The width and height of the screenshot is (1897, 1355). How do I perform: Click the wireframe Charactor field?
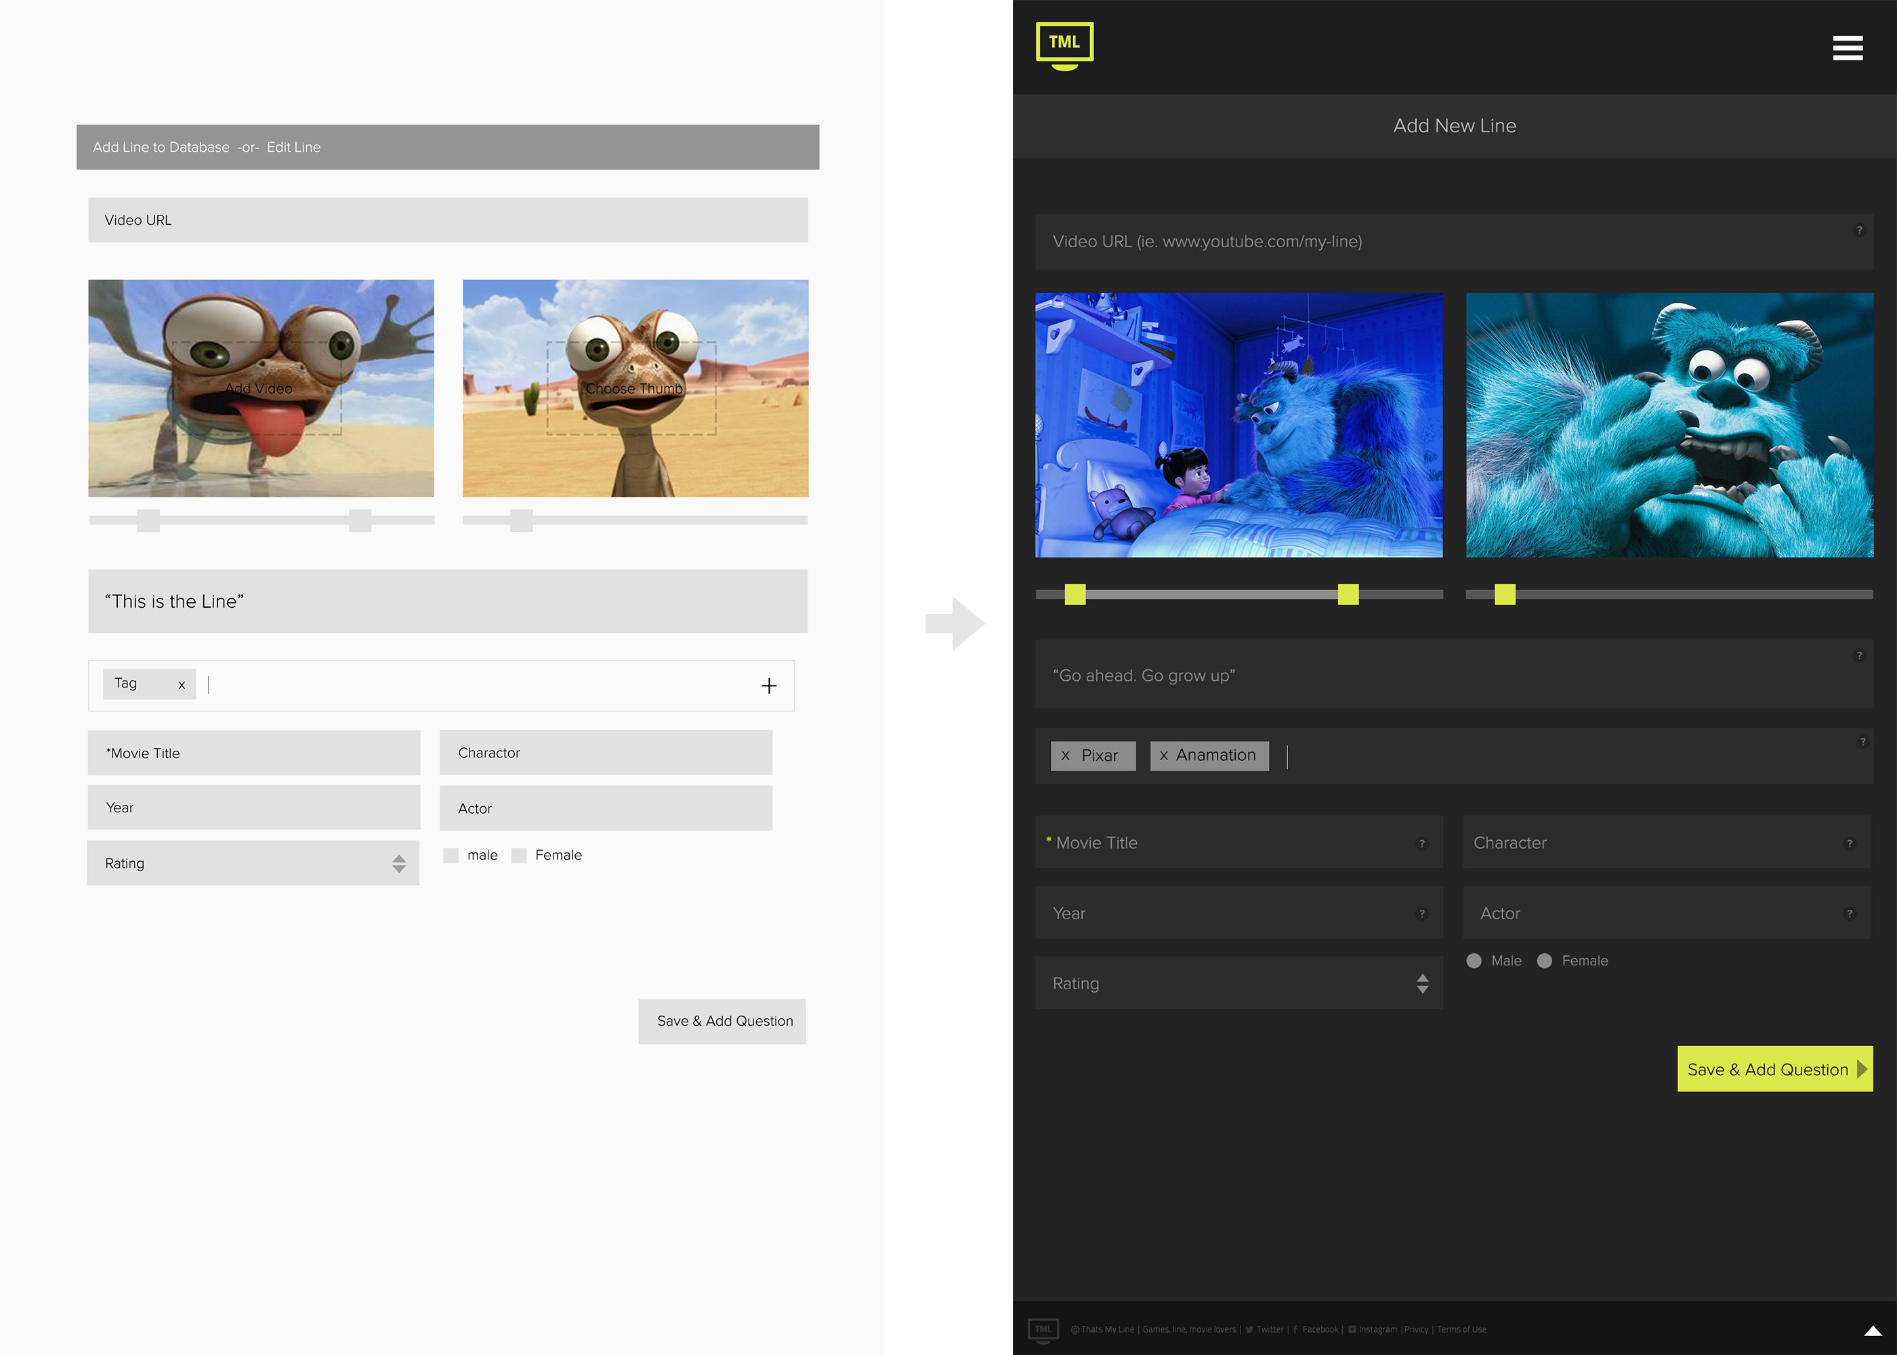pyautogui.click(x=606, y=753)
